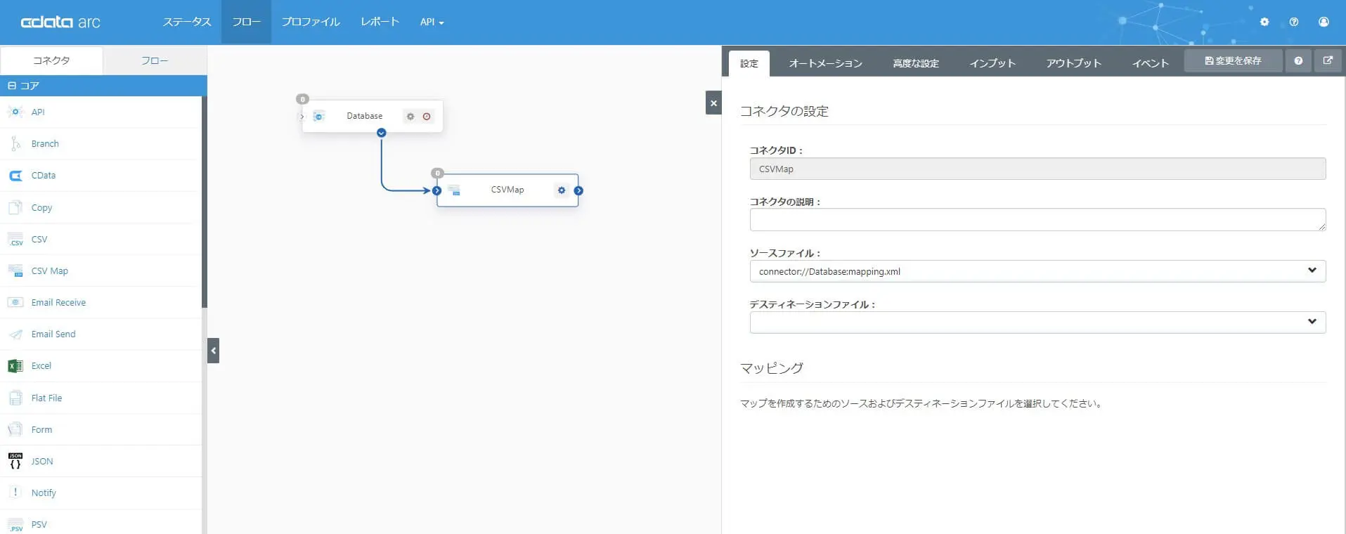Image resolution: width=1346 pixels, height=534 pixels.
Task: Click the connector list scrollbar
Action: [205, 202]
